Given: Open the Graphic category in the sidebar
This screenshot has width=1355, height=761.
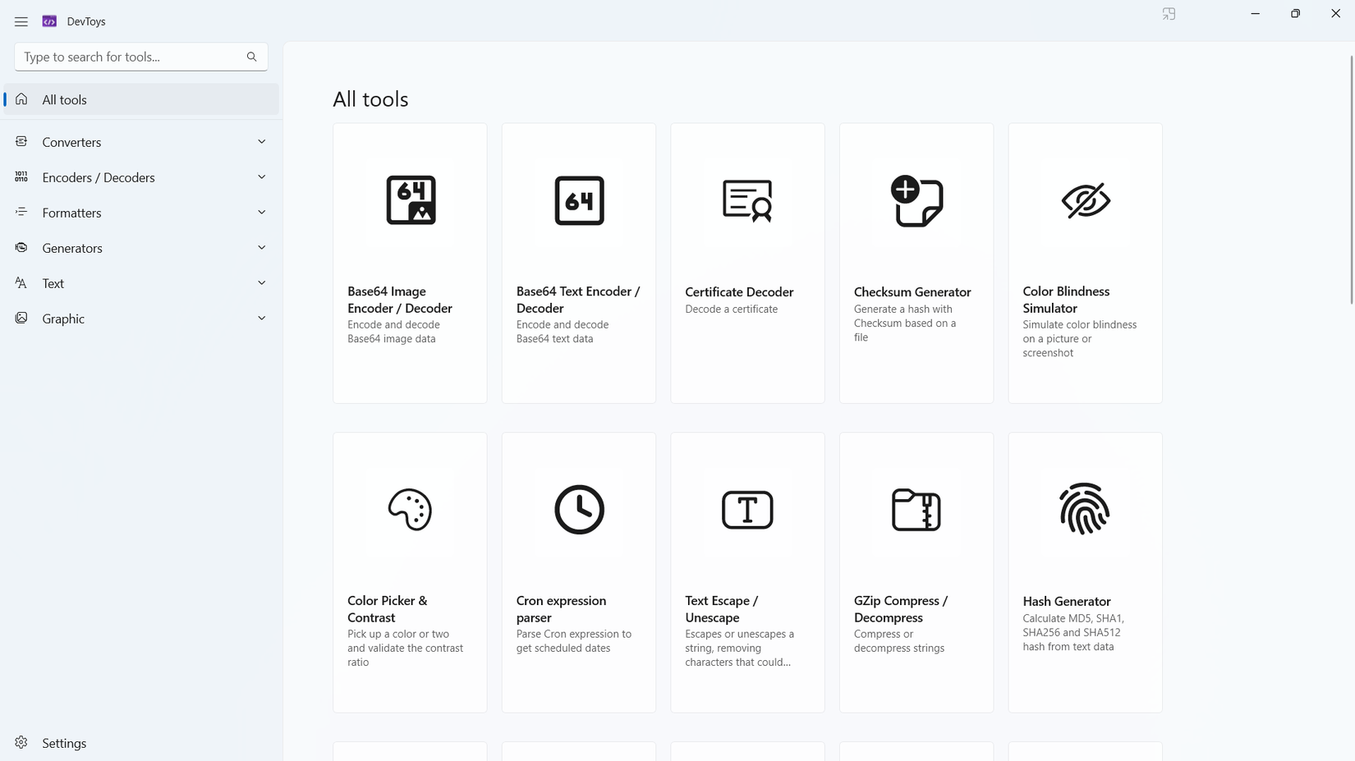Looking at the screenshot, I should coord(140,318).
